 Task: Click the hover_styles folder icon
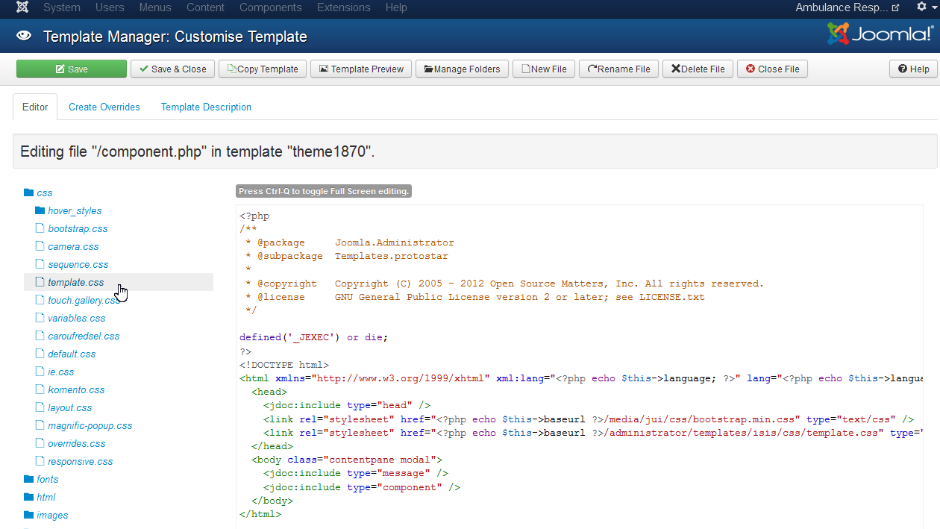[x=40, y=210]
